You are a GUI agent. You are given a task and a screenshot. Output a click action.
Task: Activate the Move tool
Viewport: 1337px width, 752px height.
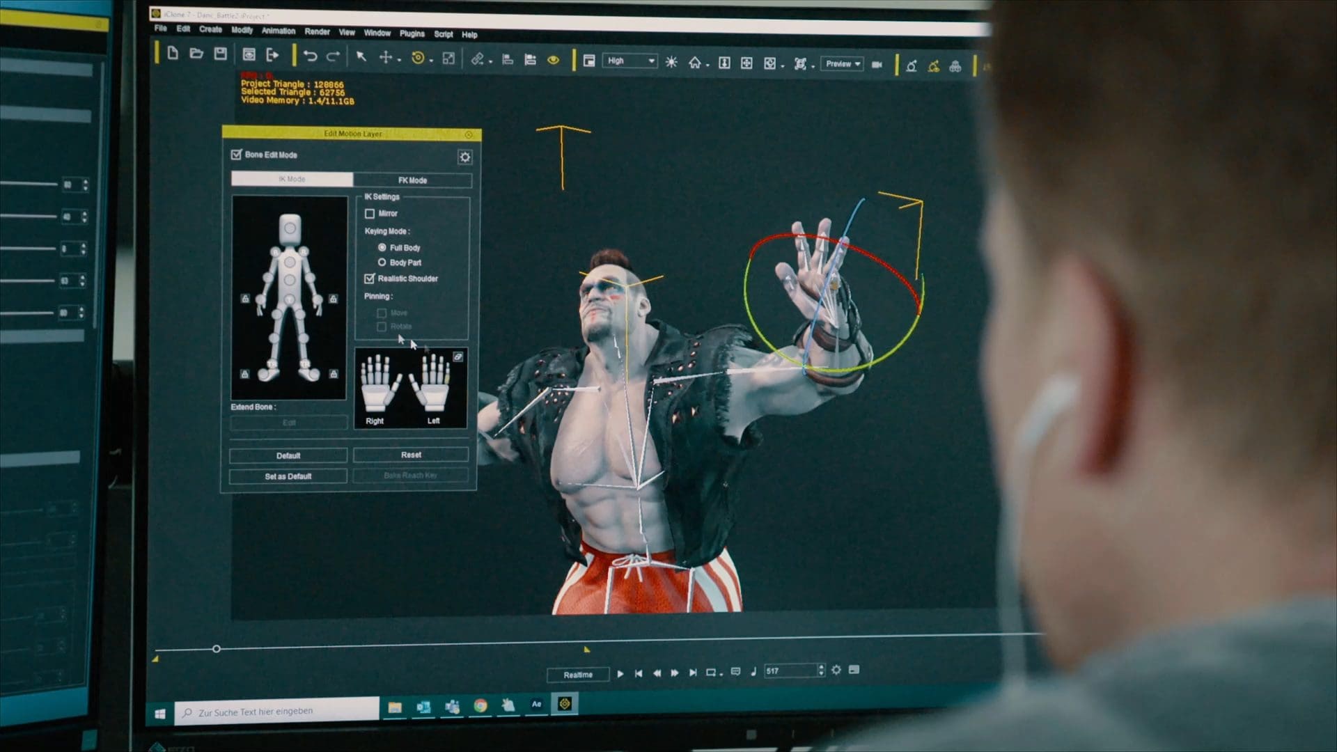coord(385,57)
